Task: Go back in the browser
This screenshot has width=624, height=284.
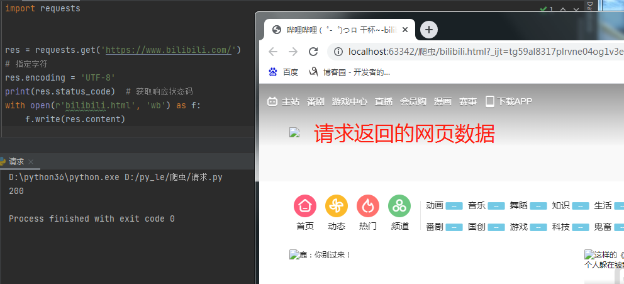Action: (x=272, y=52)
